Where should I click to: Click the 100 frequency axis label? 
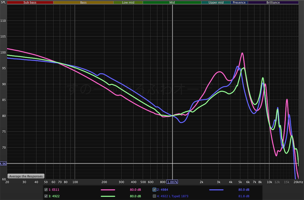point(75,182)
